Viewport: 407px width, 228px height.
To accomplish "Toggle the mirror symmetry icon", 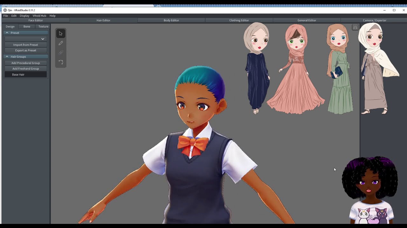I will (x=355, y=27).
